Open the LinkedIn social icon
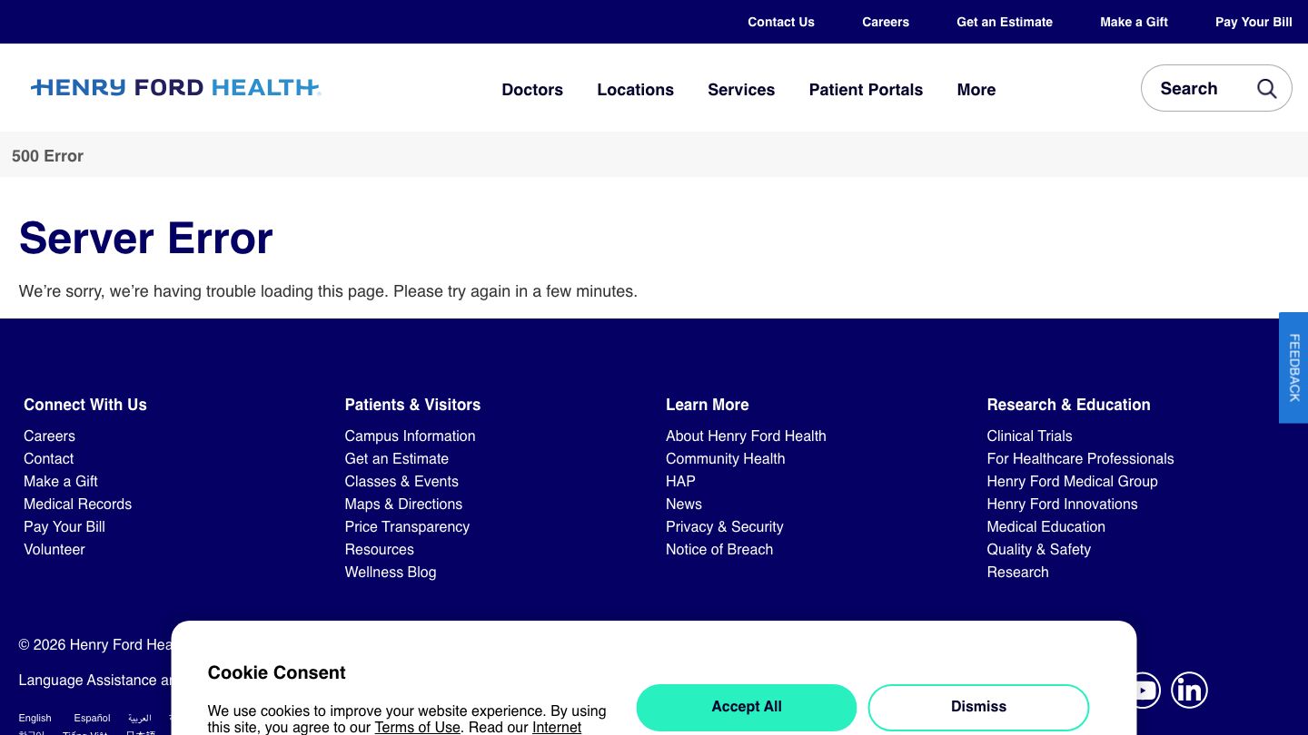The image size is (1308, 735). pos(1189,691)
